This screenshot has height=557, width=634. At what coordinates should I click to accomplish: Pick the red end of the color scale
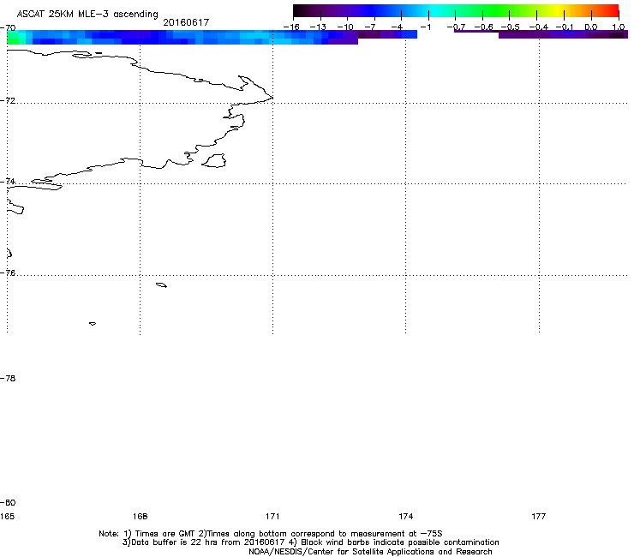click(x=612, y=11)
